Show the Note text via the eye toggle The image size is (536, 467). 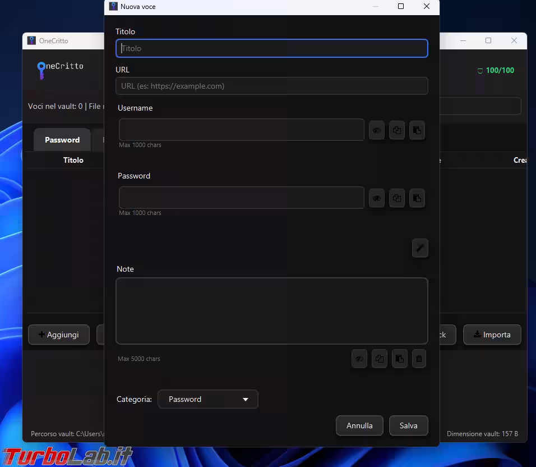[x=359, y=359]
